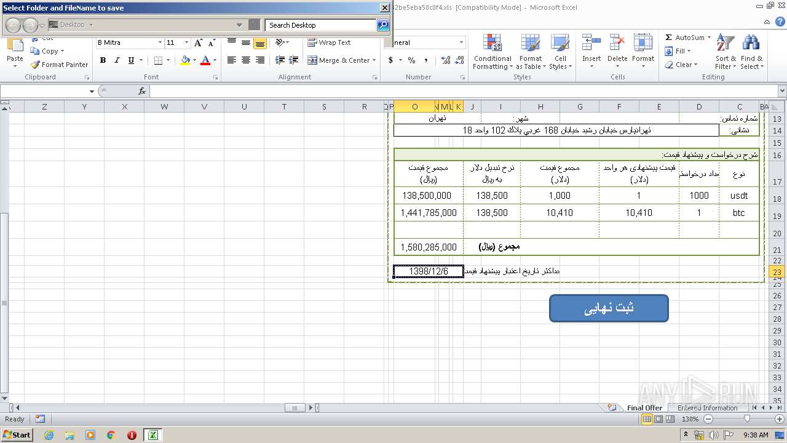Expand the Fill Color dropdown arrow
Viewport: 787px width, 443px height.
click(194, 60)
